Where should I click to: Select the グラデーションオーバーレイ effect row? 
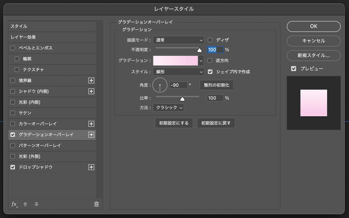[x=52, y=135]
